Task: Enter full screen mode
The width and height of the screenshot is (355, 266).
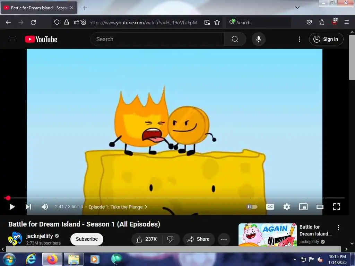Action: 336,207
